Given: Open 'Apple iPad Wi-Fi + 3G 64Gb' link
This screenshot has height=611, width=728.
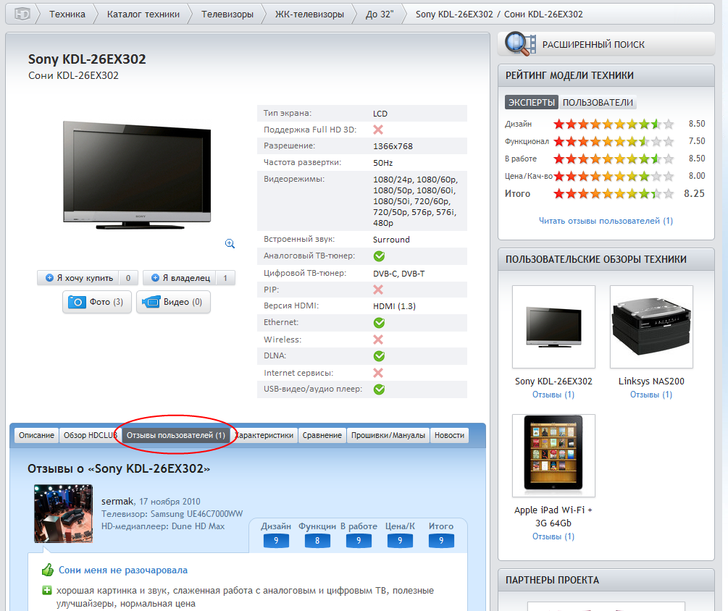Looking at the screenshot, I should [x=553, y=516].
